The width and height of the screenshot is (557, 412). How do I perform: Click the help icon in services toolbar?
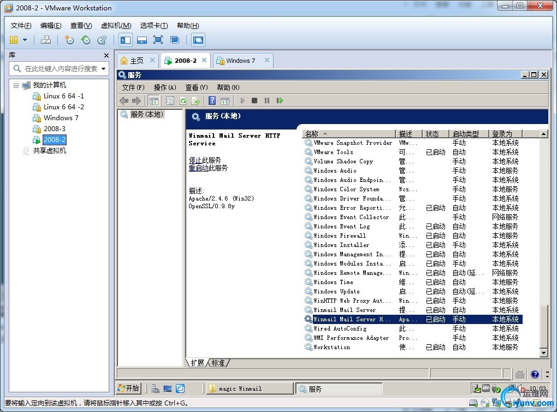coord(212,101)
